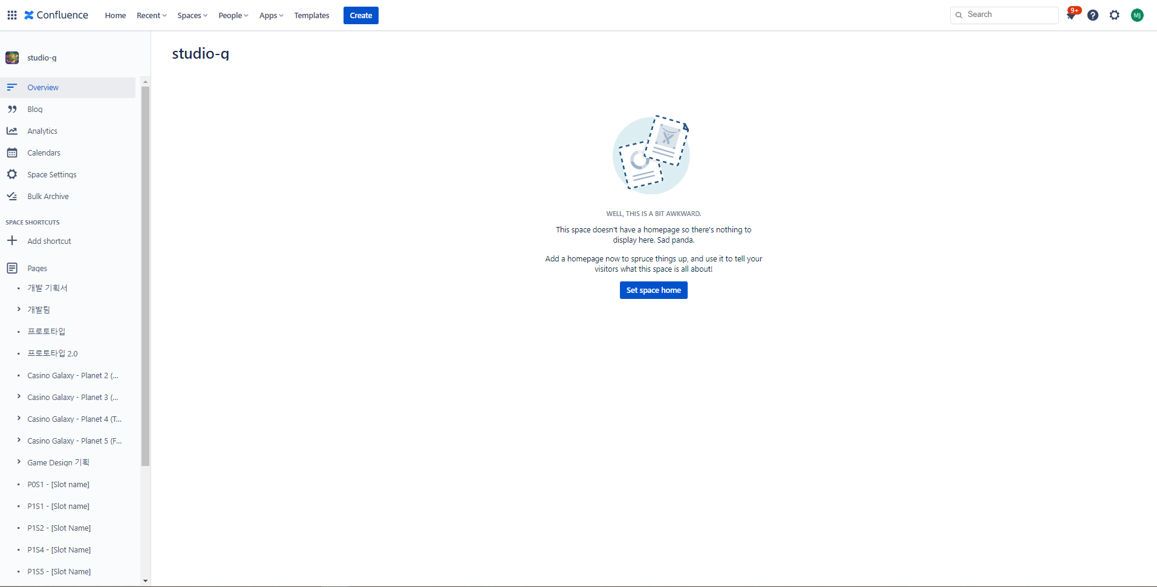Click the sidebar vertical scrollbar thumb
1157x587 pixels.
tap(145, 276)
